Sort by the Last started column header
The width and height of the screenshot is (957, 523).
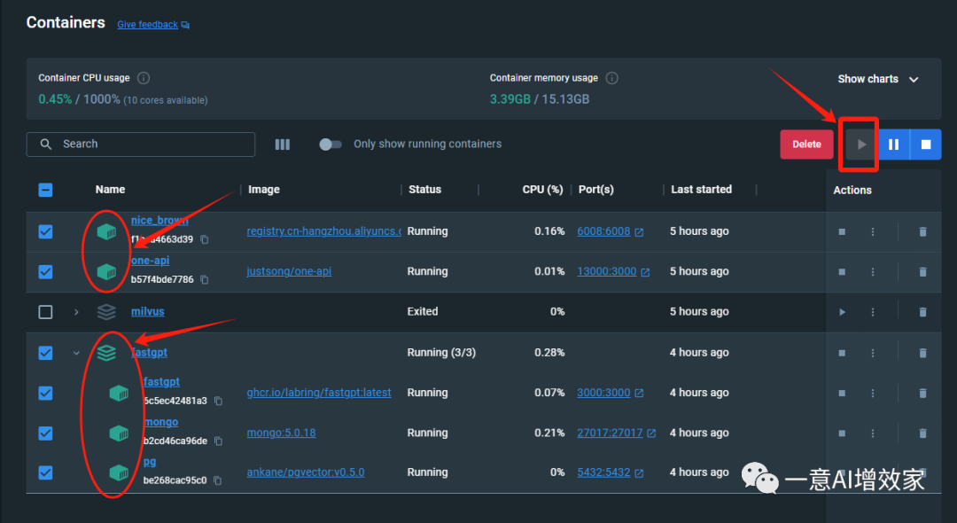pos(701,190)
